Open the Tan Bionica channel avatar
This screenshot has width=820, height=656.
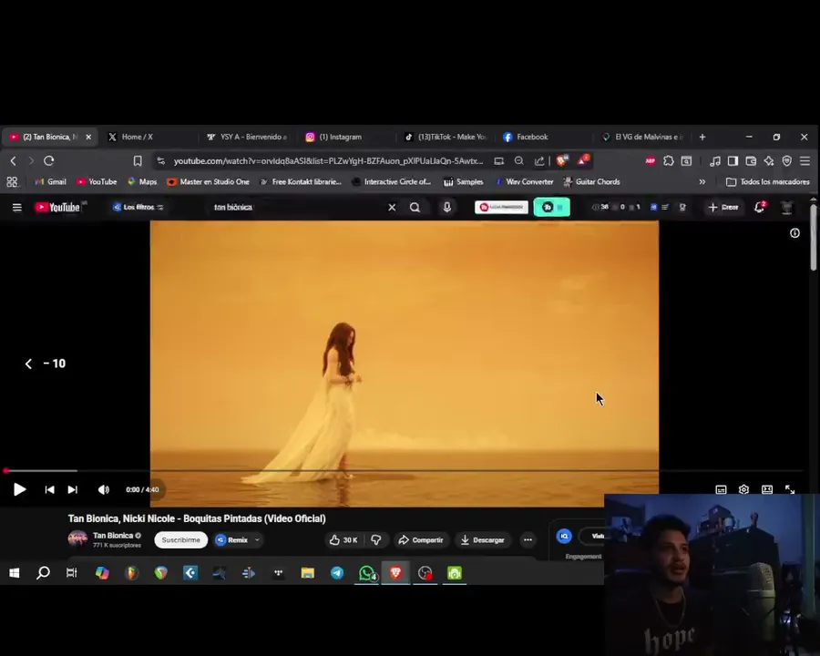click(77, 538)
